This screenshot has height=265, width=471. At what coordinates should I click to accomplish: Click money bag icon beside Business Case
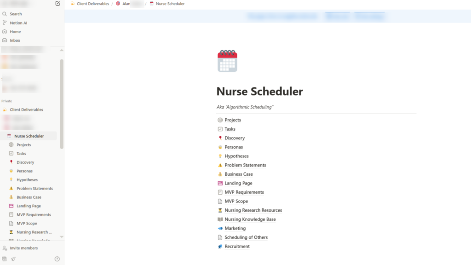click(220, 174)
